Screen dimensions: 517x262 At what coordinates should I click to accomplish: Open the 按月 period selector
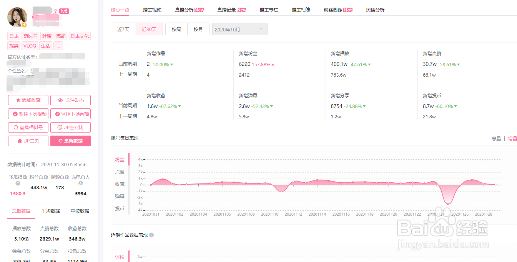[x=198, y=29]
